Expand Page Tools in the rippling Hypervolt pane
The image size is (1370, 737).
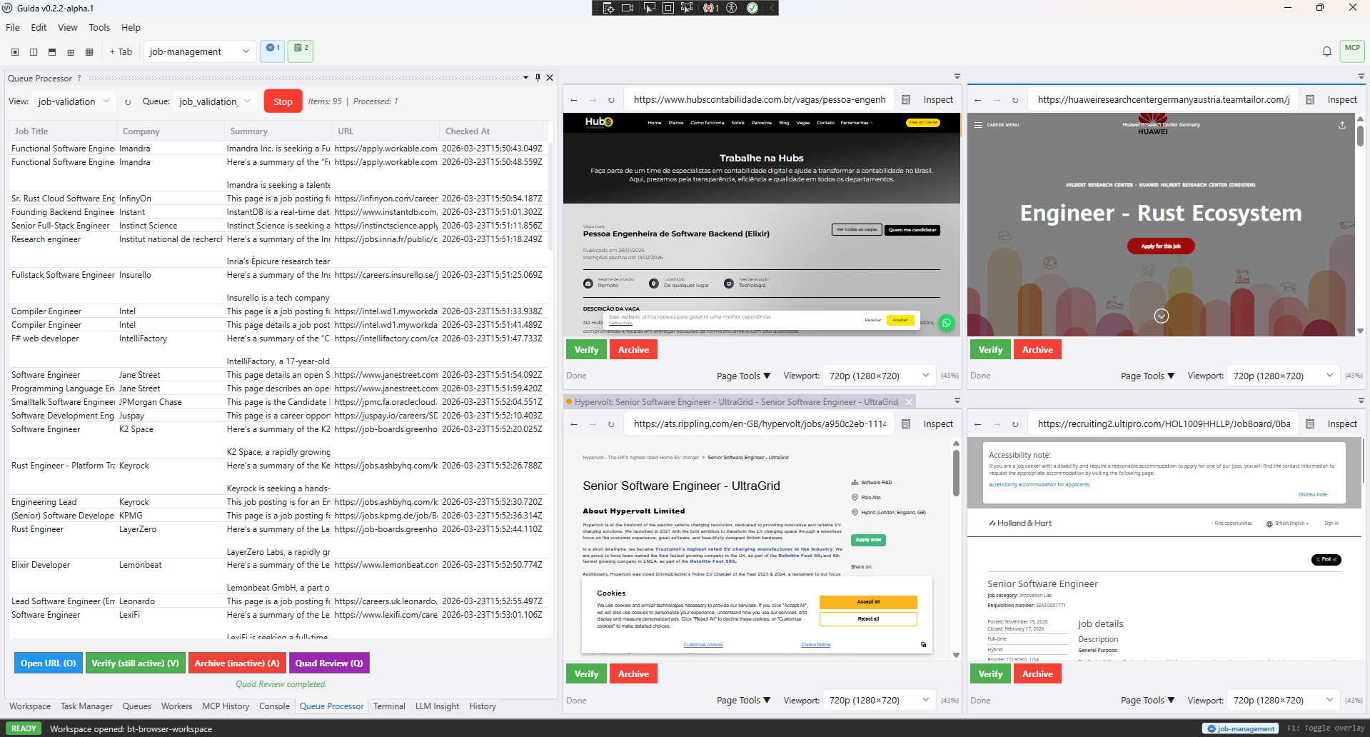pyautogui.click(x=743, y=700)
